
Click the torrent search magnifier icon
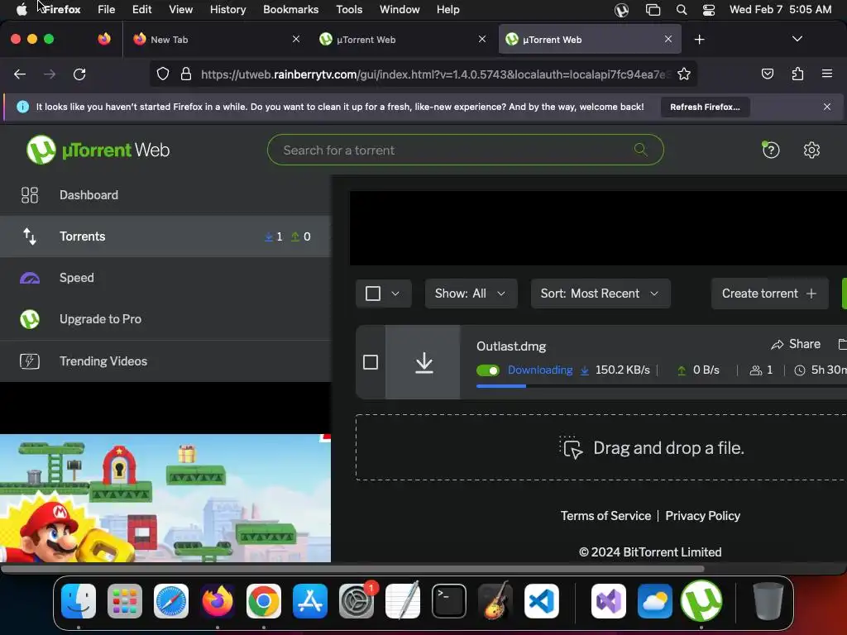coord(641,150)
